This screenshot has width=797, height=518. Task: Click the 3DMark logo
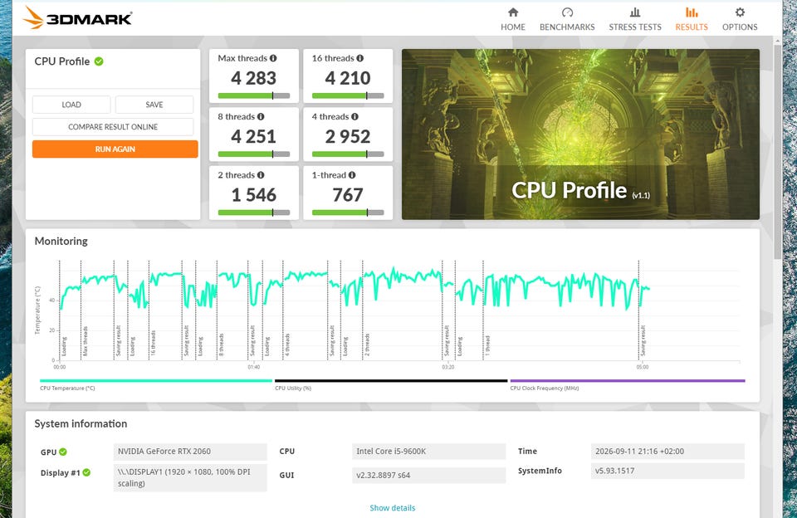(x=77, y=18)
